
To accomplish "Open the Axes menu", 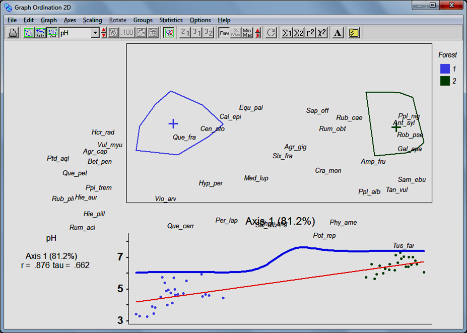I will tap(70, 20).
